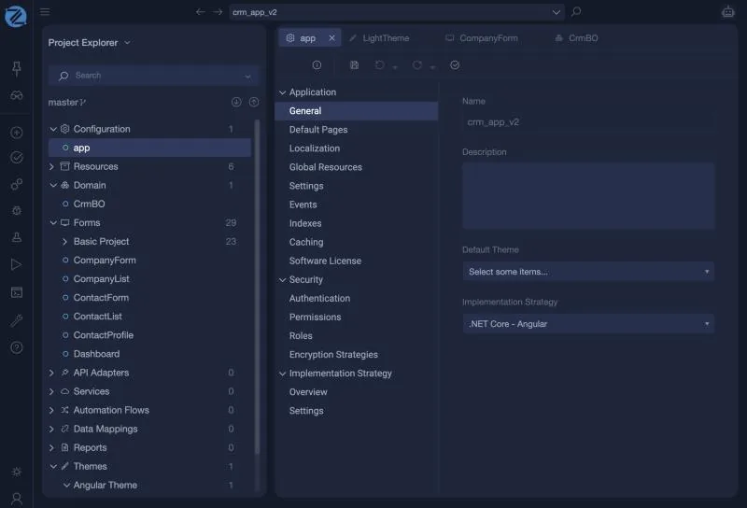Screen dimensions: 747x508
Task: Click the push upload icon next to master
Action: tap(254, 102)
